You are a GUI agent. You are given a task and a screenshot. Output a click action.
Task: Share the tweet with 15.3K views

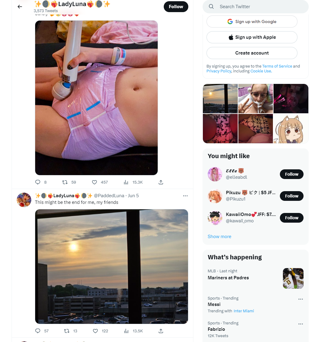[x=161, y=182]
